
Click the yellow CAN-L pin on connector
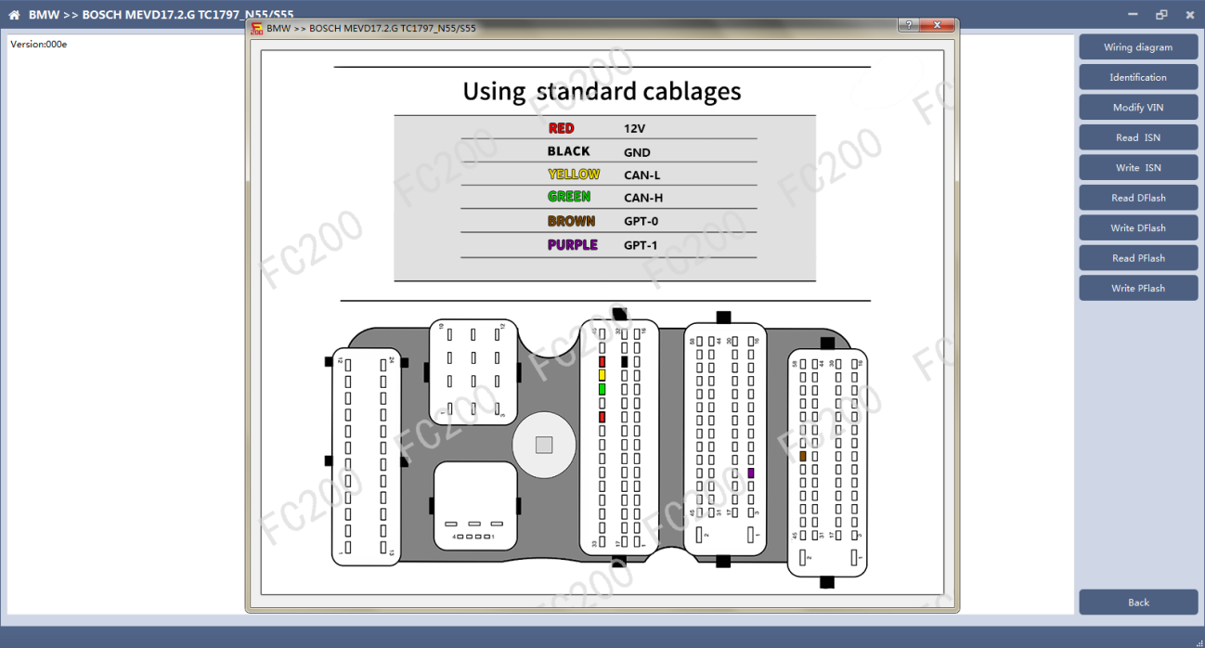click(602, 375)
